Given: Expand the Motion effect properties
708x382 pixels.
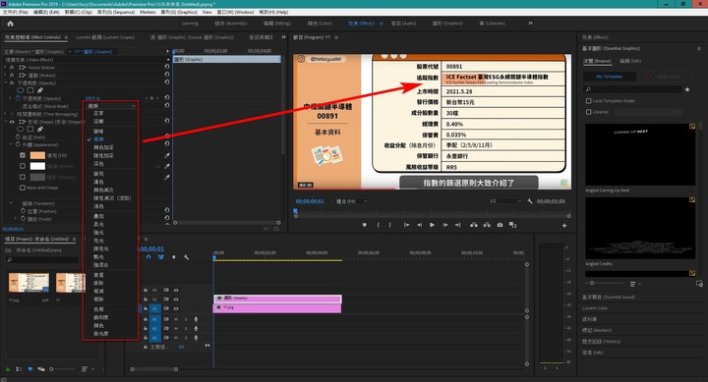Looking at the screenshot, I should pyautogui.click(x=6, y=76).
